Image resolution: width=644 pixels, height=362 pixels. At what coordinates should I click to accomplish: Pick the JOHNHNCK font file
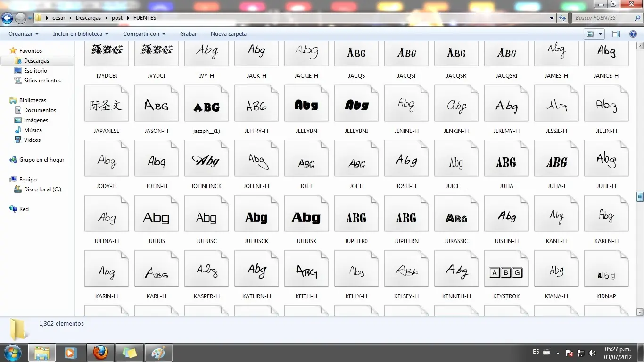click(x=206, y=165)
